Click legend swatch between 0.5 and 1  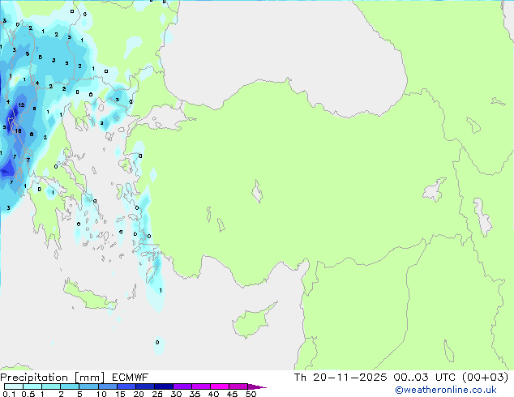(x=32, y=386)
